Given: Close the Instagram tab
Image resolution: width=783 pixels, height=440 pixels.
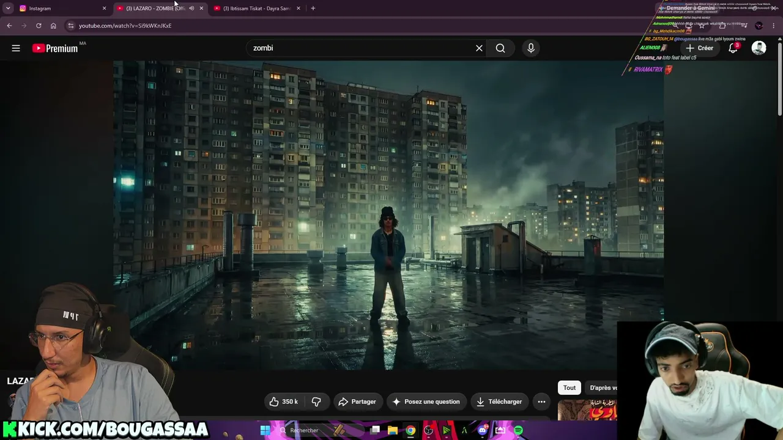Looking at the screenshot, I should click(x=104, y=9).
